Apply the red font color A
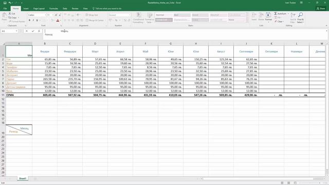The height and width of the screenshot is (185, 329). point(58,21)
